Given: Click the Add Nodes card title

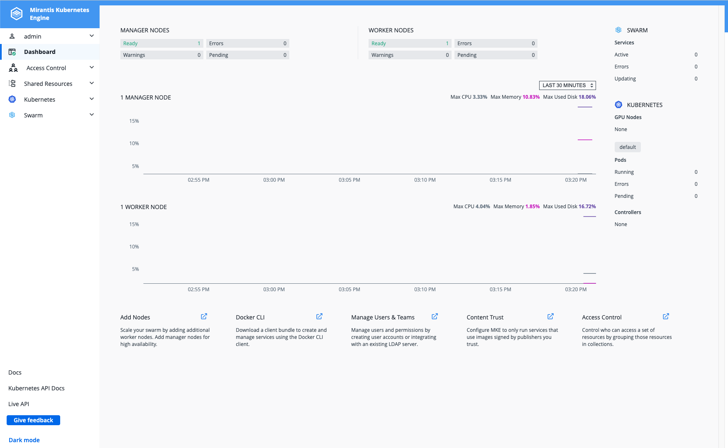Looking at the screenshot, I should coord(135,317).
